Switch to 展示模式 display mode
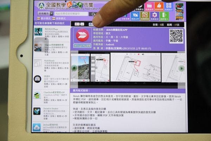Image resolution: width=211 pixels, height=141 pixels. (x=44, y=18)
